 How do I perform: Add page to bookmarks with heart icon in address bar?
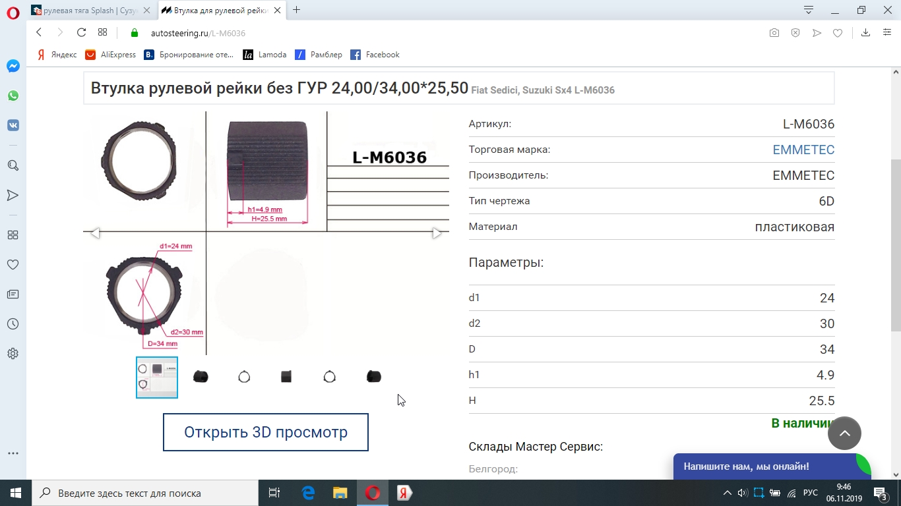[x=838, y=33]
